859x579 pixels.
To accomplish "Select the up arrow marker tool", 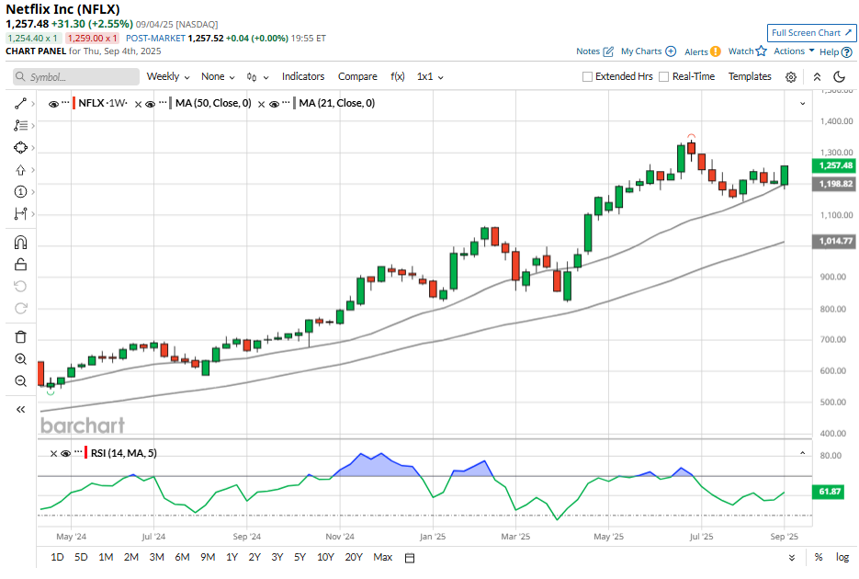I will coord(20,170).
